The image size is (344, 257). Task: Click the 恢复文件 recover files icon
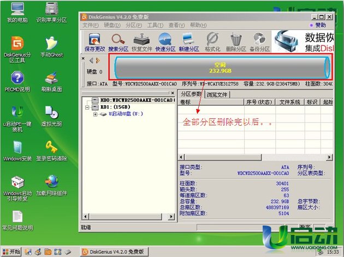pyautogui.click(x=142, y=42)
